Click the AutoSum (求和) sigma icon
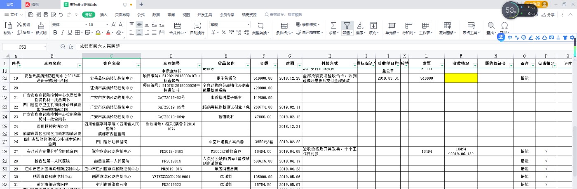Image resolution: width=577 pixels, height=189 pixels. pos(333,26)
